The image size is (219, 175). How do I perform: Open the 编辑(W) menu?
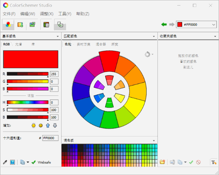point(27,14)
